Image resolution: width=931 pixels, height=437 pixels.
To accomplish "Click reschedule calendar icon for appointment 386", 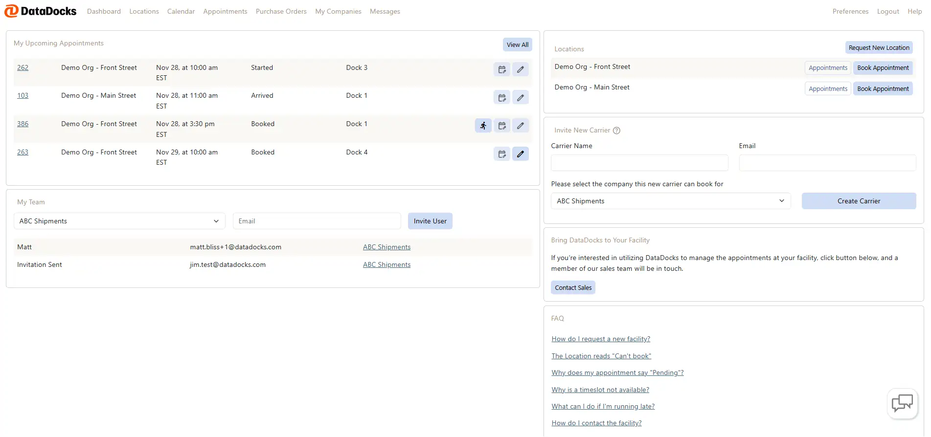I will tap(501, 126).
